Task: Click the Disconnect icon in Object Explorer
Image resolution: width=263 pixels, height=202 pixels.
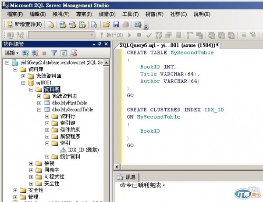Action: (x=35, y=53)
